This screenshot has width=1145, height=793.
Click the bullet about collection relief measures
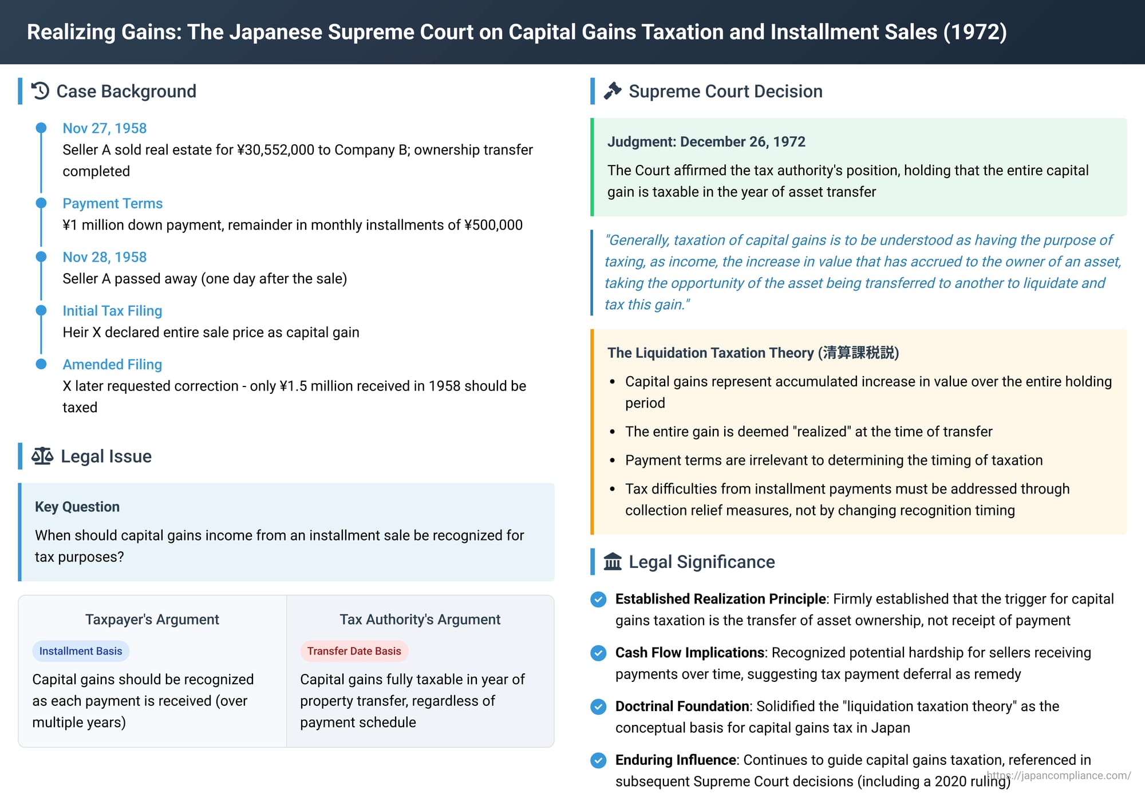coord(847,499)
